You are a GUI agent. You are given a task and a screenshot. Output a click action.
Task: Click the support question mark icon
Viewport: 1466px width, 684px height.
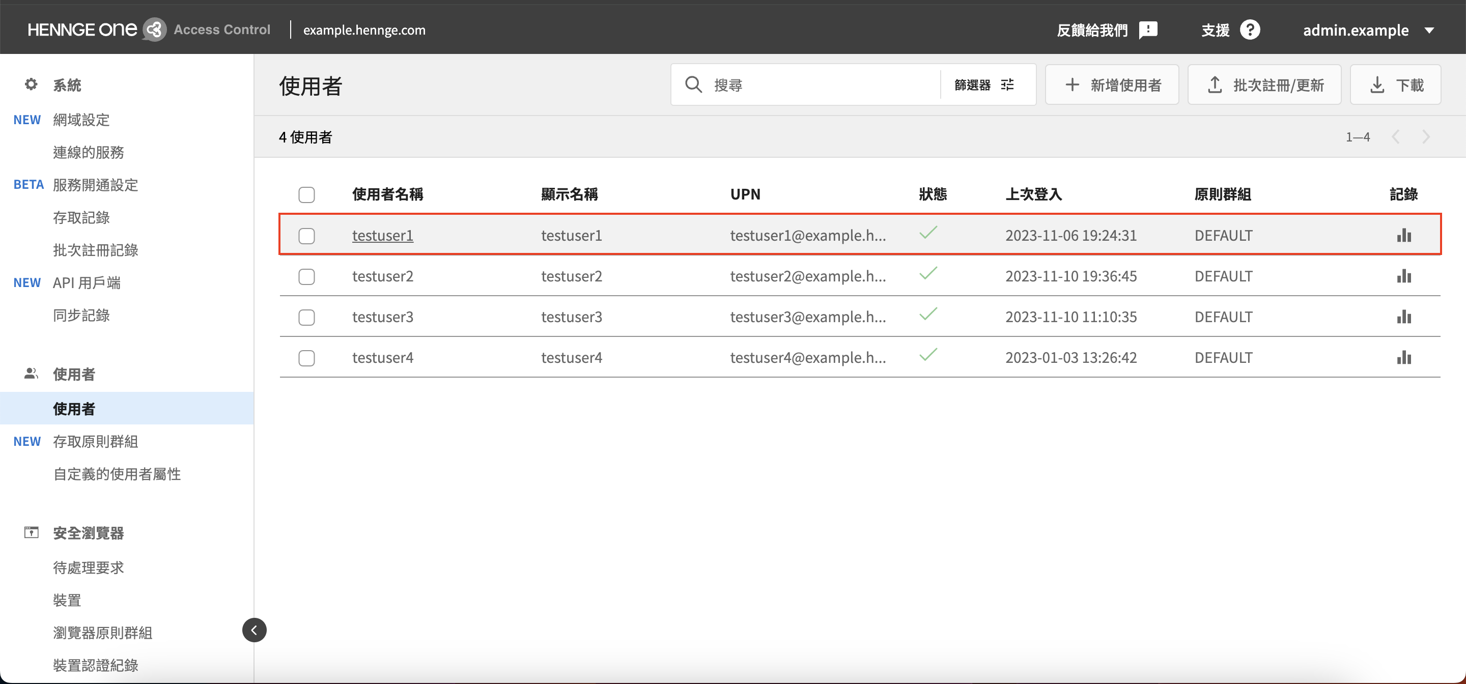pyautogui.click(x=1250, y=30)
